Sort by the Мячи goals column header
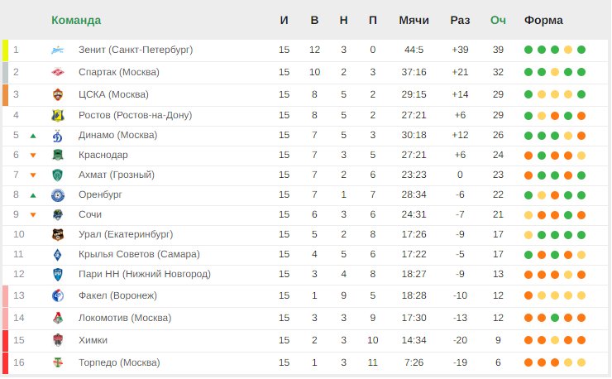 click(414, 21)
